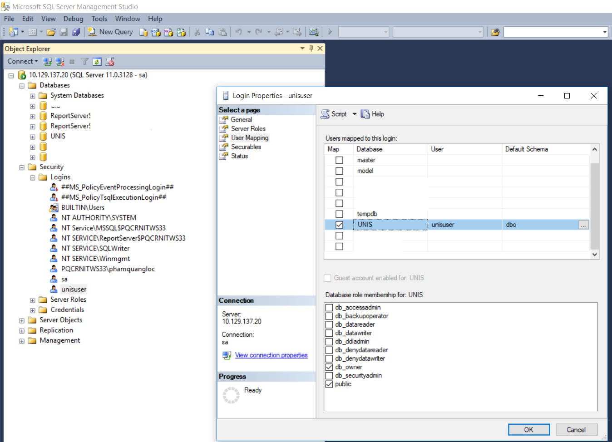
Task: Enable db_datareader role membership for UNIS
Action: 329,324
